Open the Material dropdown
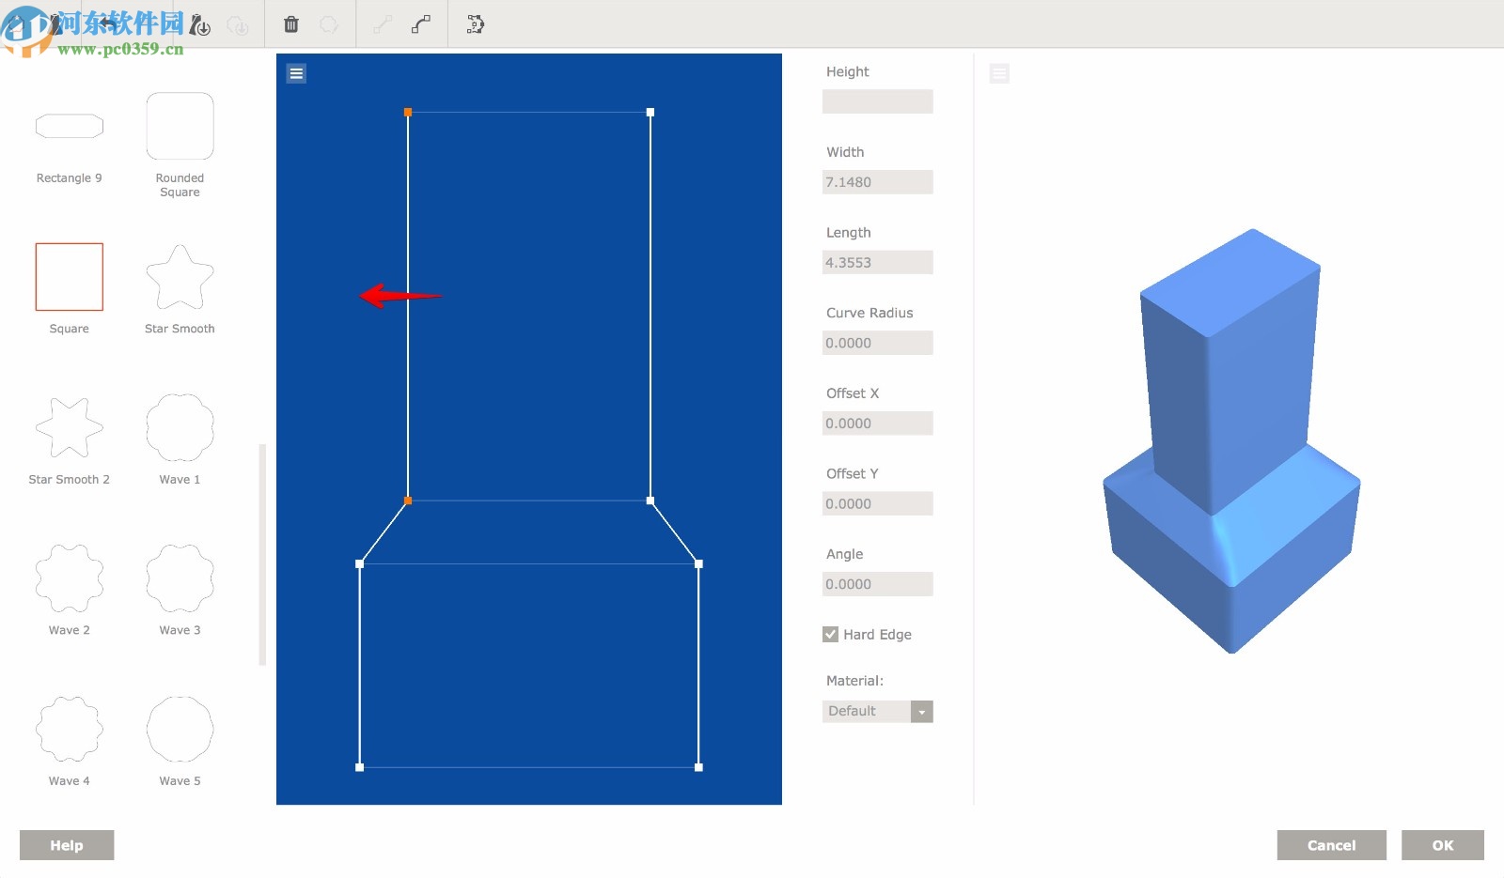1504x878 pixels. pyautogui.click(x=878, y=711)
